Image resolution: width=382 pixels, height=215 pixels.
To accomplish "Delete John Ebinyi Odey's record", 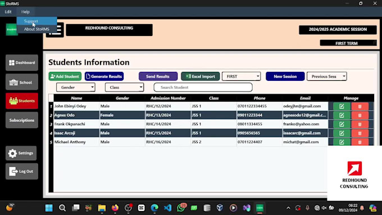I will (360, 106).
